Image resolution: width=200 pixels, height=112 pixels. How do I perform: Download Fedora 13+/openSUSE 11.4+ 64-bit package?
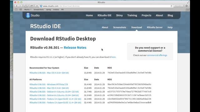coord(55,102)
